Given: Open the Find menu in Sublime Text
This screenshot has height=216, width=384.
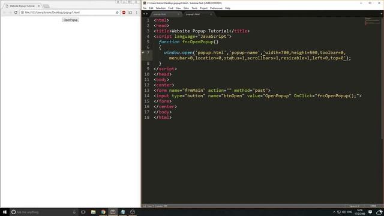Looking at the screenshot, I should tap(170, 8).
